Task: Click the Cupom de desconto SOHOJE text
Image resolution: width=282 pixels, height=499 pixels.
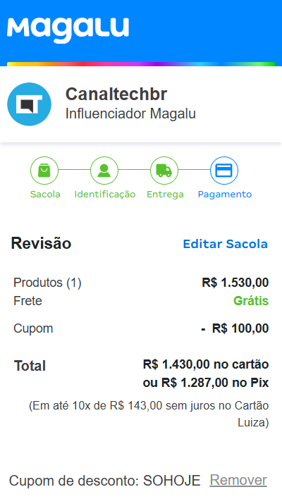Action: click(x=105, y=481)
